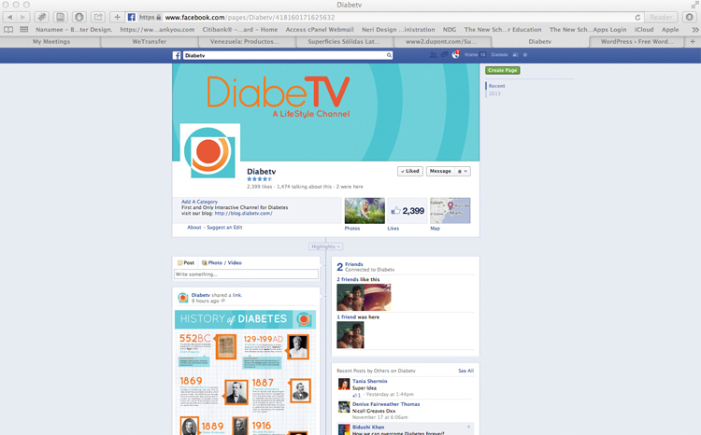Click the Safari address bar URL

(250, 18)
